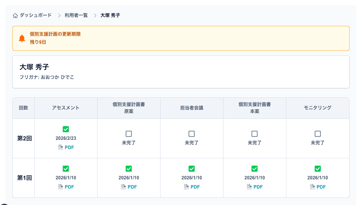Check 第2回 個別支援計画書 原案 checkbox
Screen dimensions: 357x205
(129, 134)
